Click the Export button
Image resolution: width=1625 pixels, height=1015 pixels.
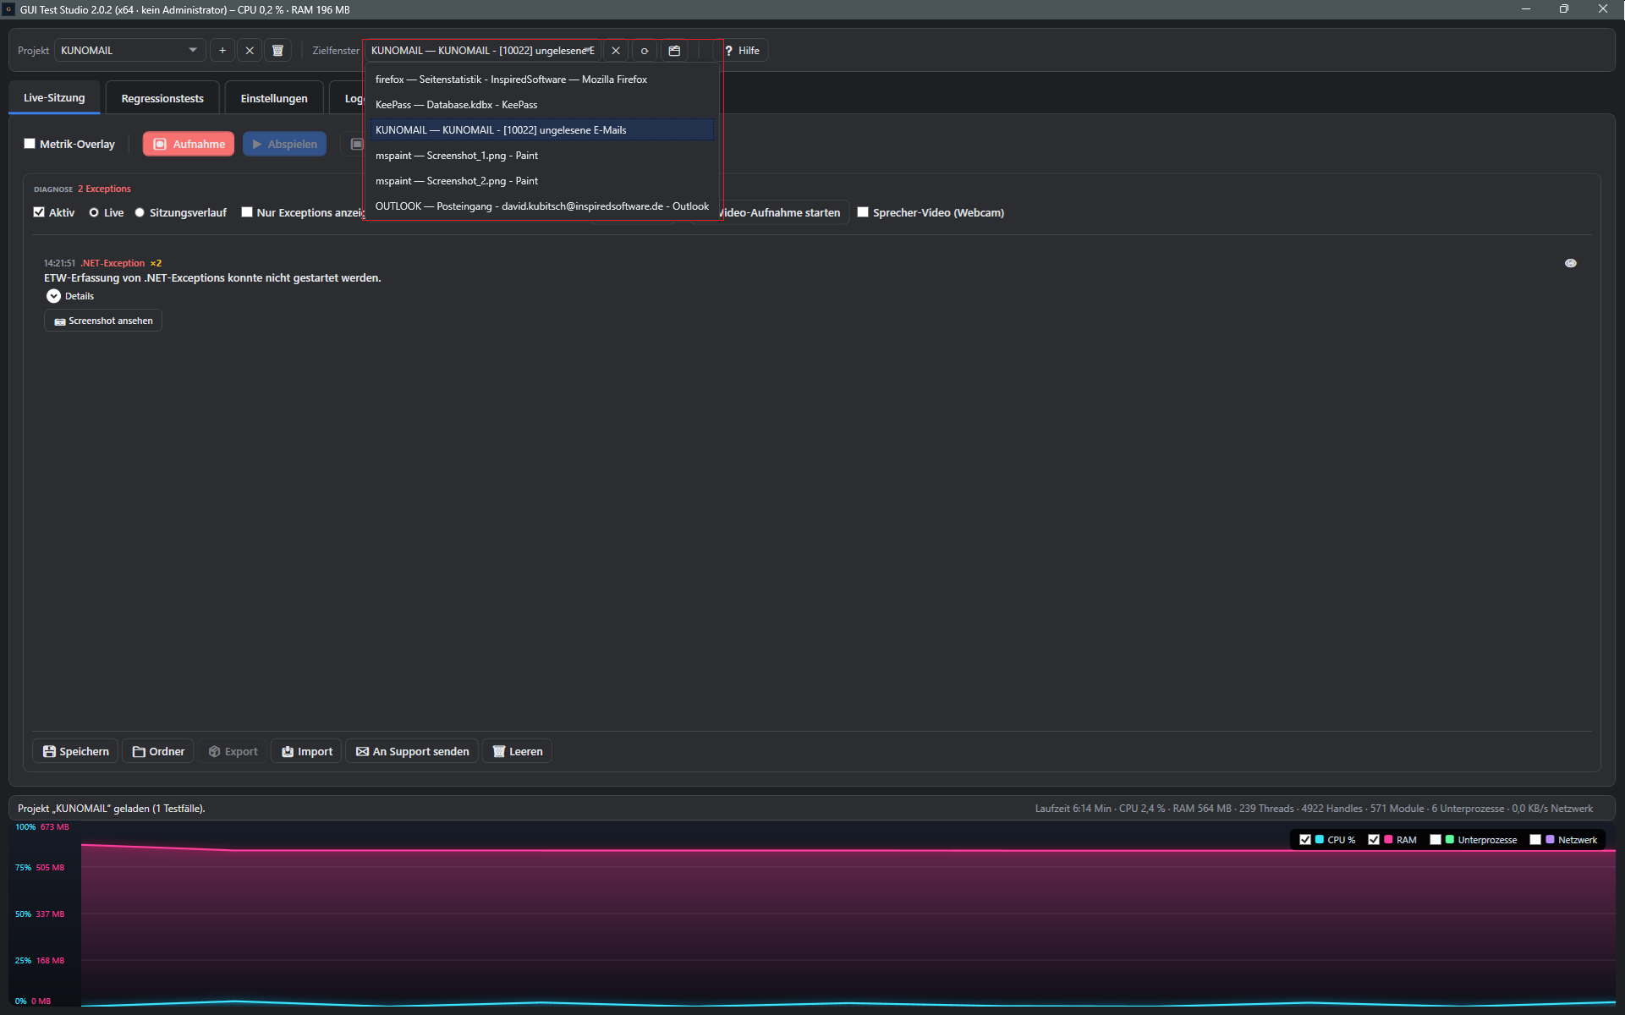pos(233,751)
